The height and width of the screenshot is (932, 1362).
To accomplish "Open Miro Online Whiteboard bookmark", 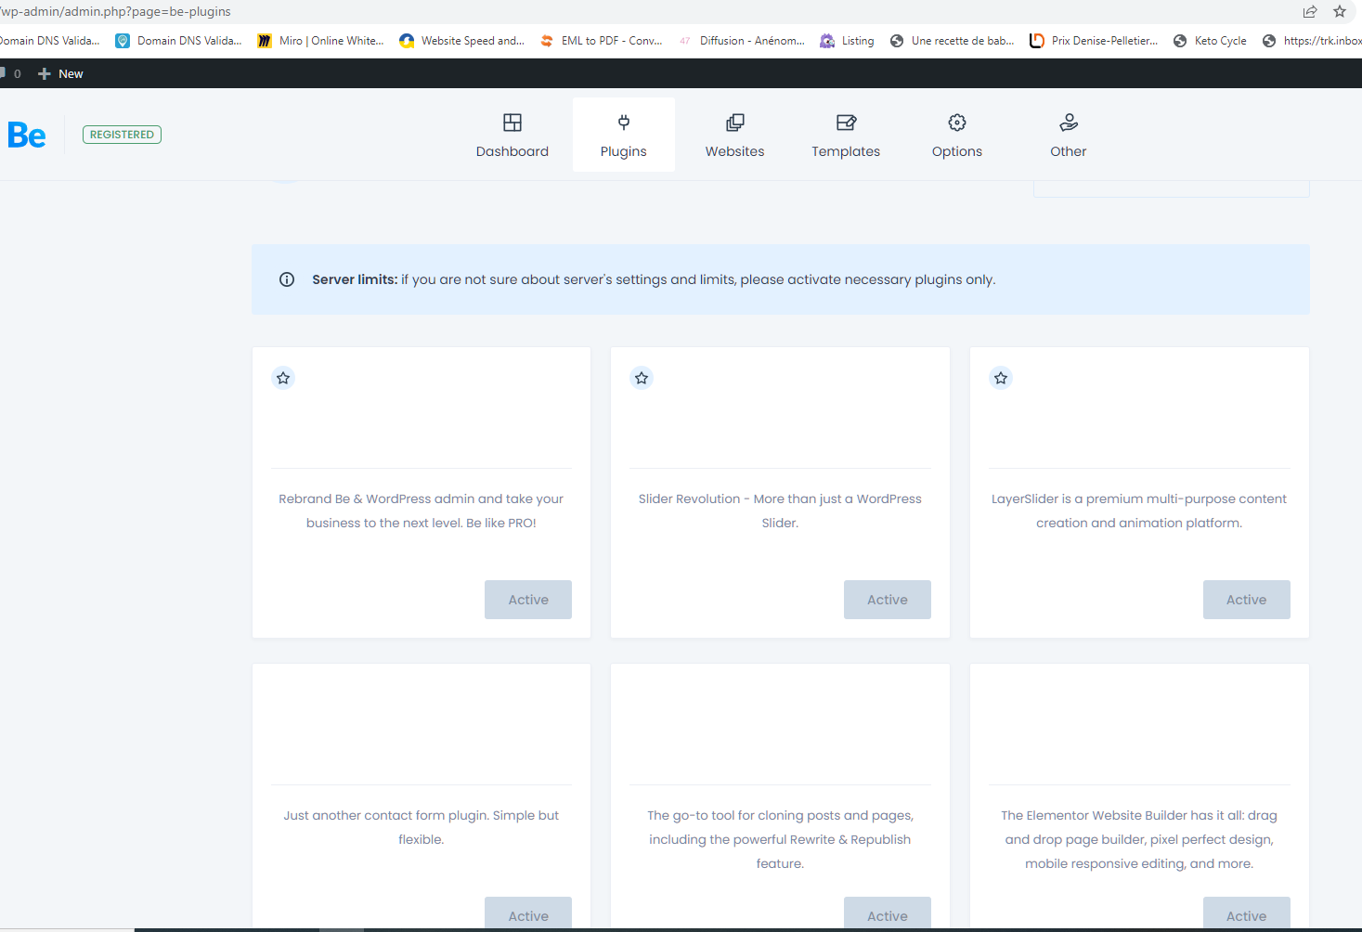I will pyautogui.click(x=320, y=41).
